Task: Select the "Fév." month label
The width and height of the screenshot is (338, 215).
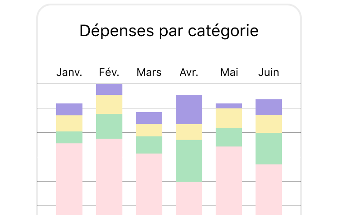Action: click(109, 72)
